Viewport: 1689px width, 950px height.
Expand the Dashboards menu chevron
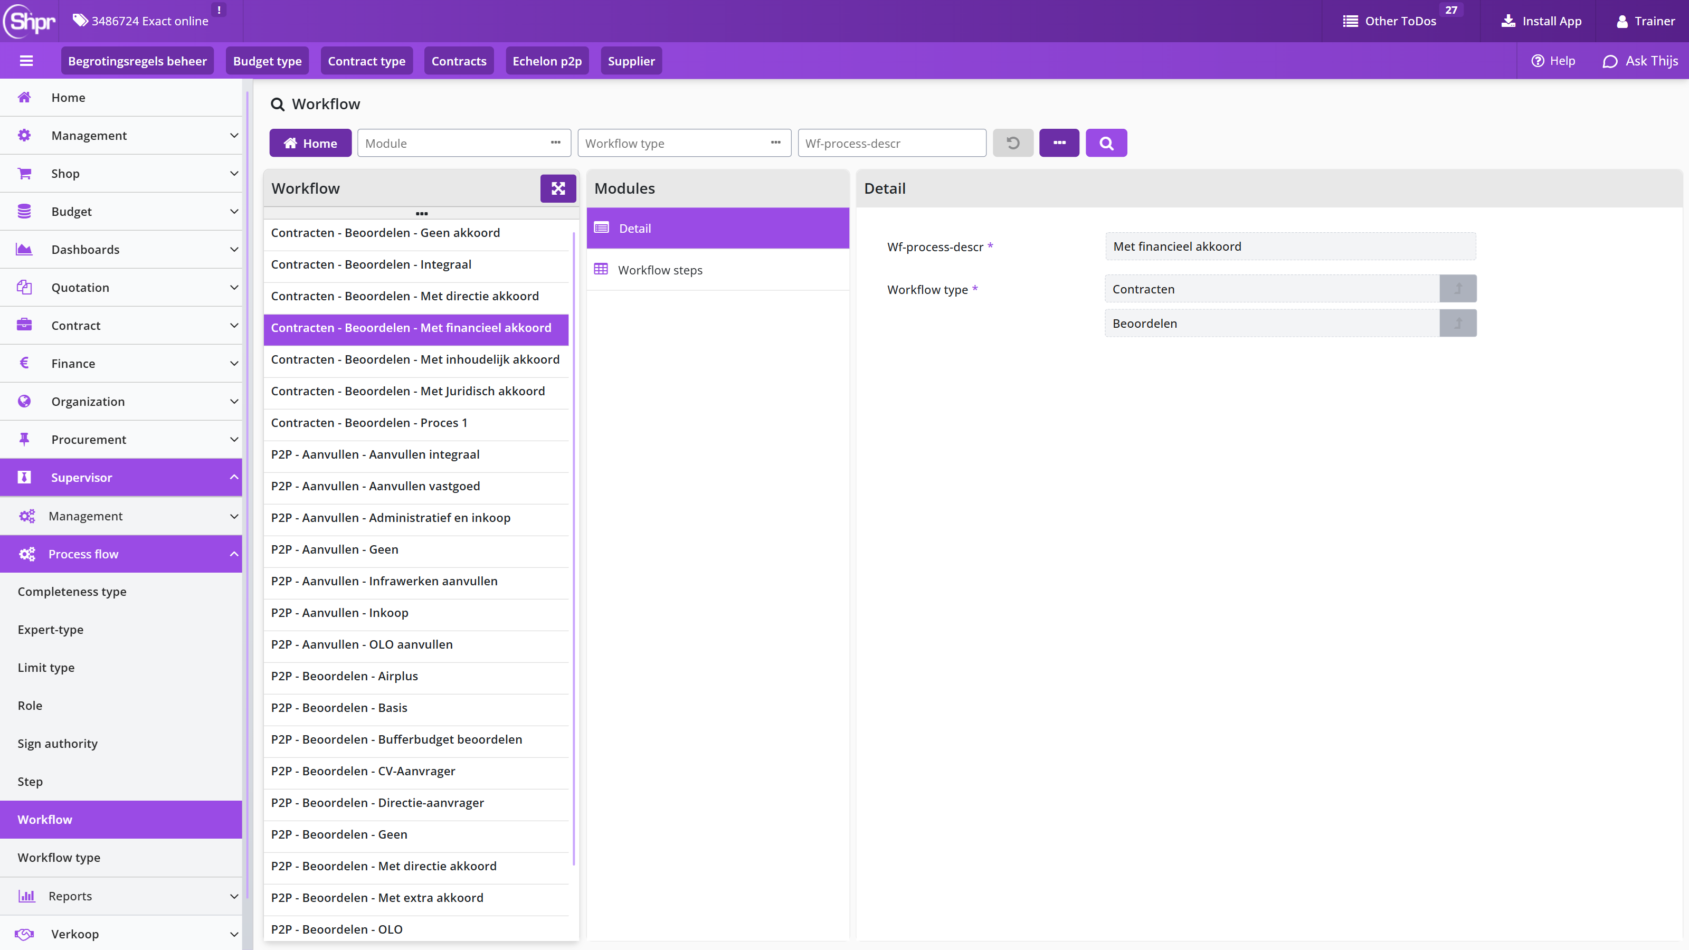[x=234, y=250]
